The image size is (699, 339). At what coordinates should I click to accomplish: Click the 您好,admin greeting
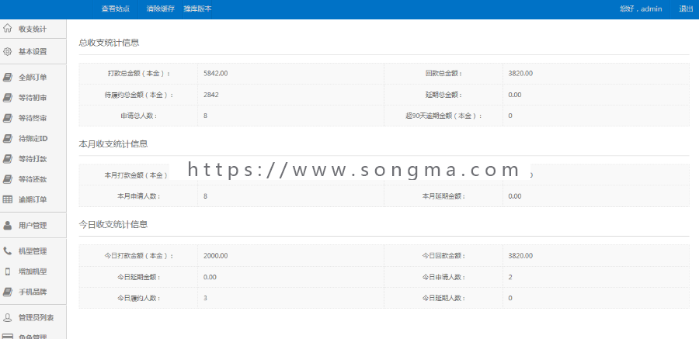coord(641,9)
